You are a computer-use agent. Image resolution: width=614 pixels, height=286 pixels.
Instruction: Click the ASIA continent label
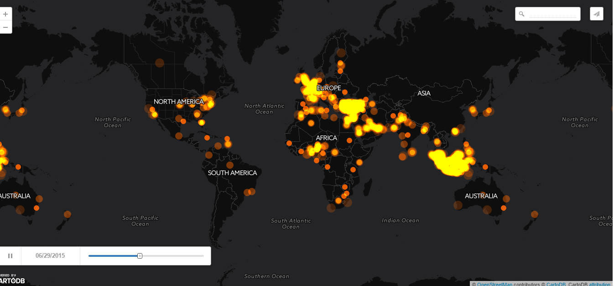pyautogui.click(x=424, y=94)
